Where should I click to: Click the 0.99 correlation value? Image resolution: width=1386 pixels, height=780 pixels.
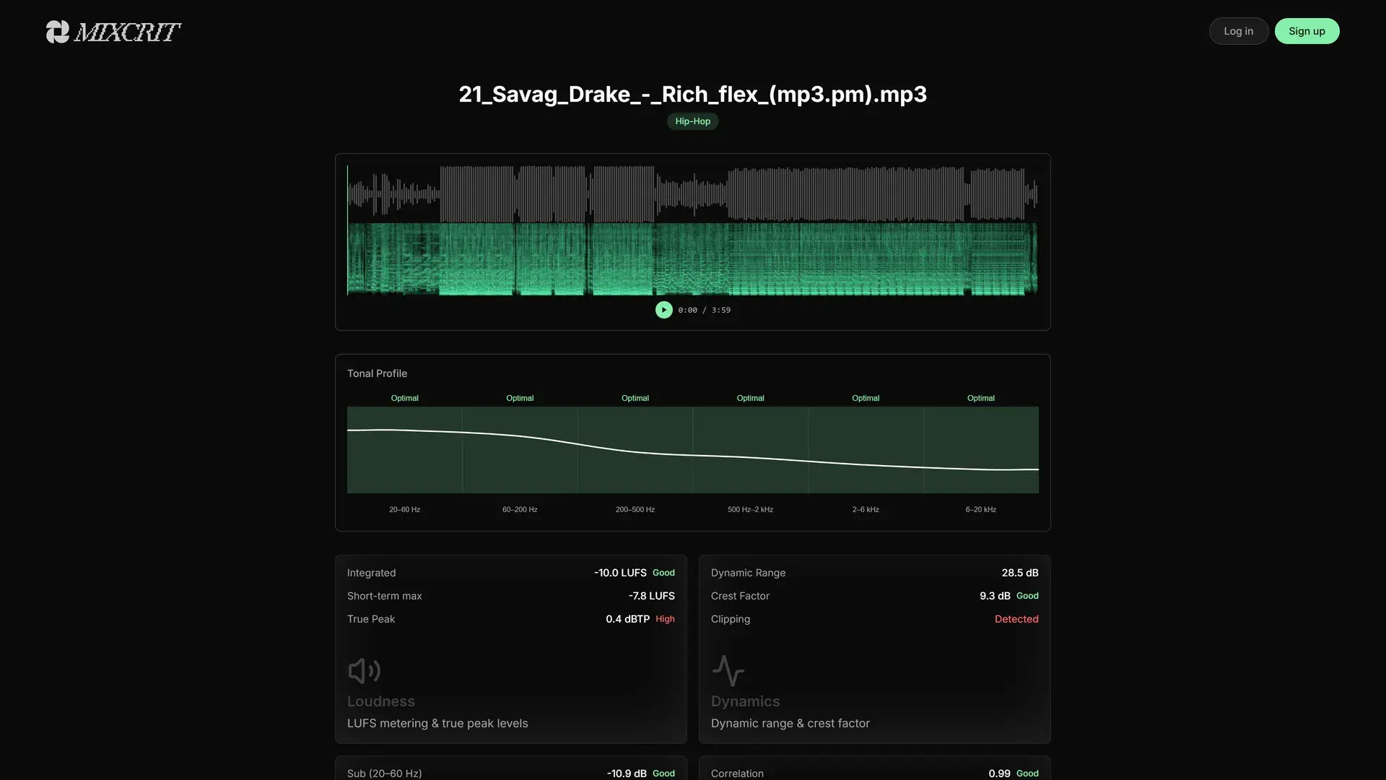999,773
